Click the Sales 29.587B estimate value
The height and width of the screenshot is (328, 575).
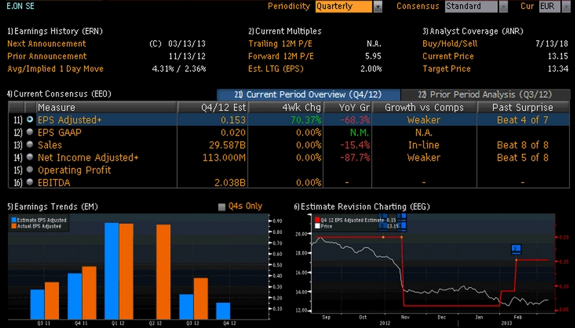(227, 145)
